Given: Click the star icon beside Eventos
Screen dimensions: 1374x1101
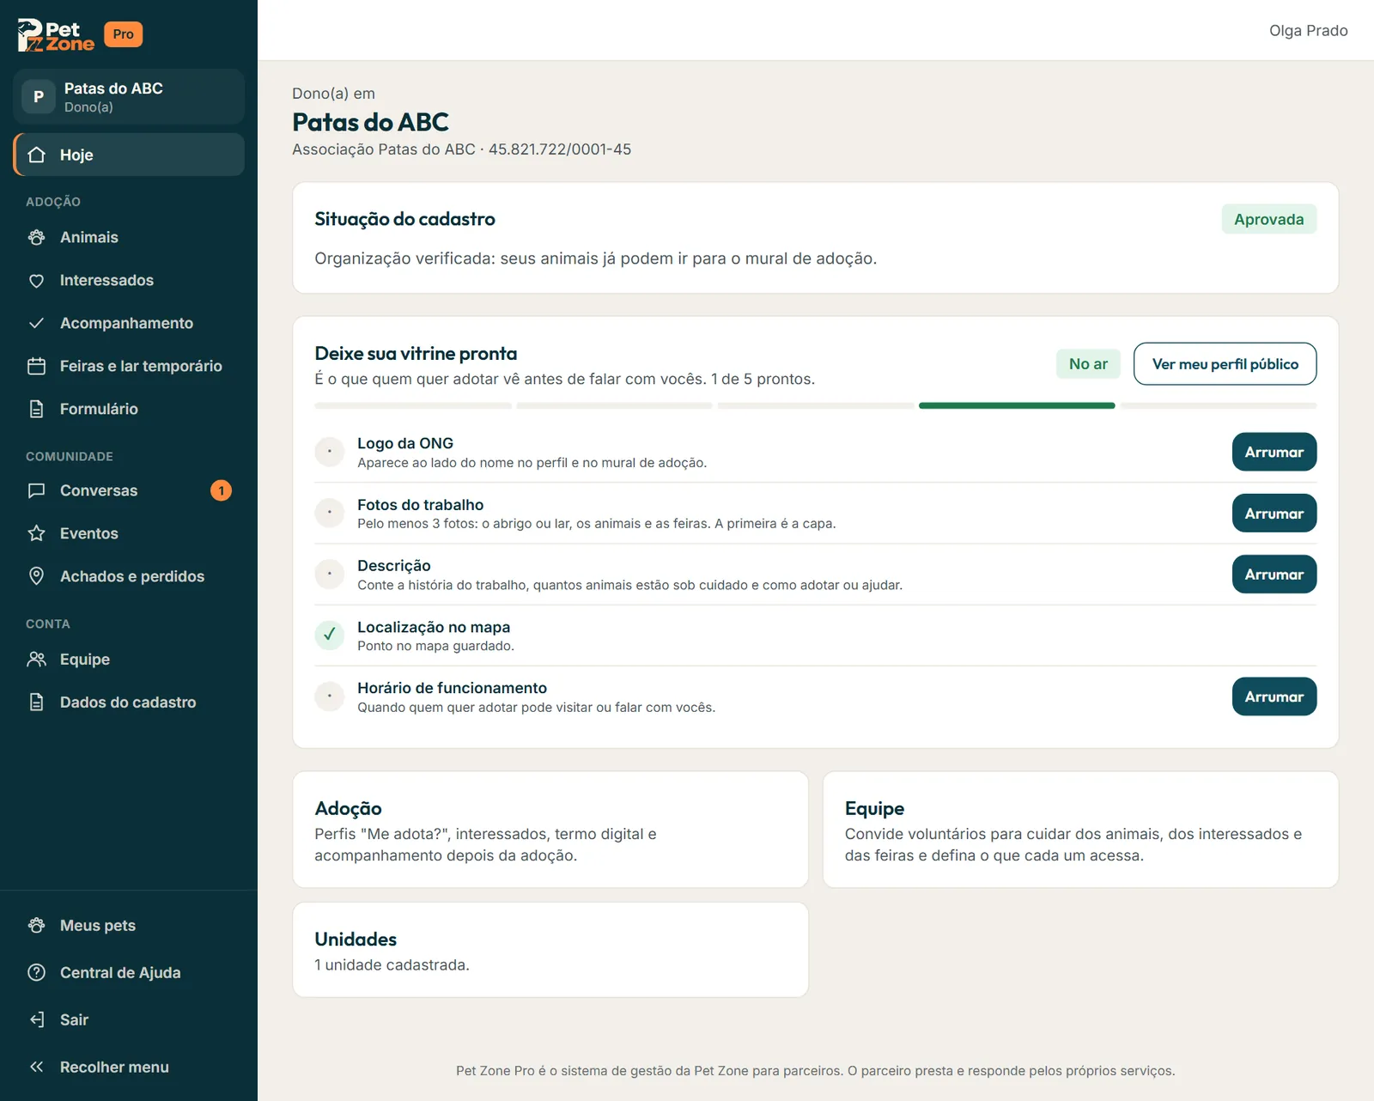Looking at the screenshot, I should [x=36, y=533].
